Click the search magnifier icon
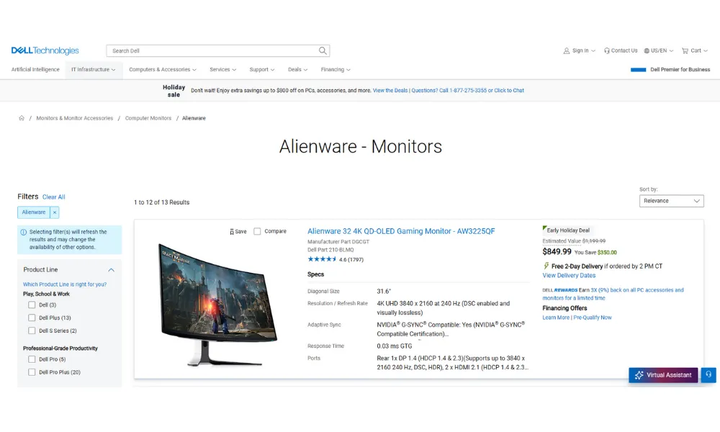This screenshot has width=720, height=432. (x=323, y=51)
